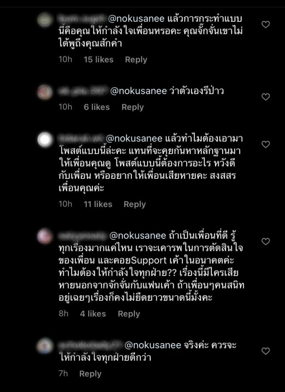The height and width of the screenshot is (392, 285).
Task: Open @nokusanee mention in the 6 likes comment
Action: coord(138,91)
